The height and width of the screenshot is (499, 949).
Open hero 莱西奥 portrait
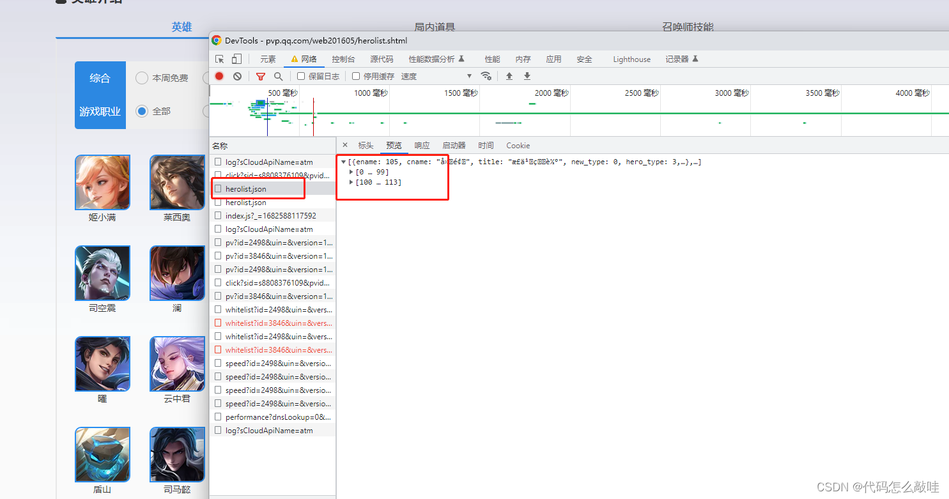point(177,182)
